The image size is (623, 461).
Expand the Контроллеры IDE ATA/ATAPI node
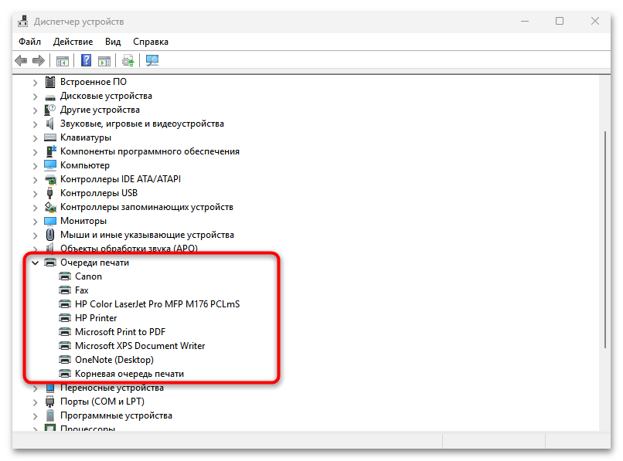click(35, 180)
